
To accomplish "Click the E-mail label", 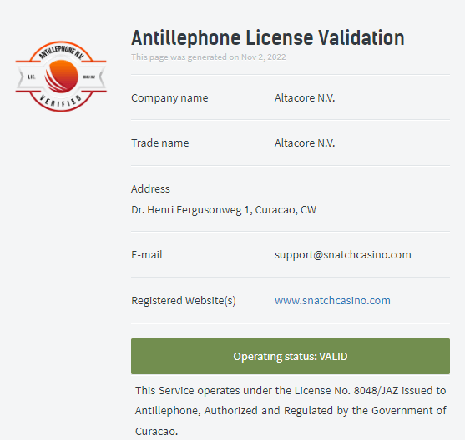I will pos(147,255).
